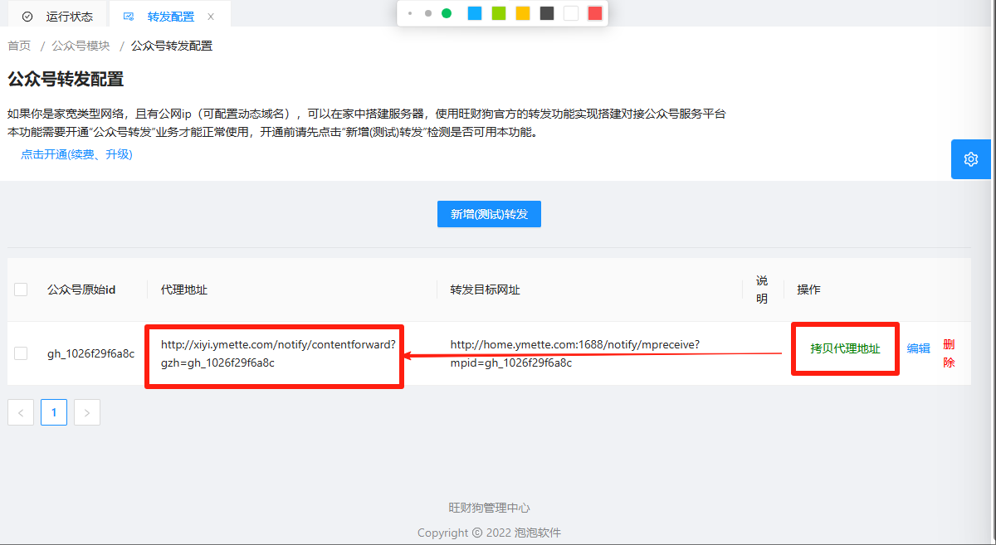
Task: Go to next page arrow
Action: pyautogui.click(x=87, y=412)
